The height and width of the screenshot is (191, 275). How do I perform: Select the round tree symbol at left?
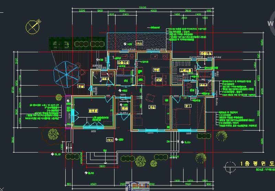point(53,133)
